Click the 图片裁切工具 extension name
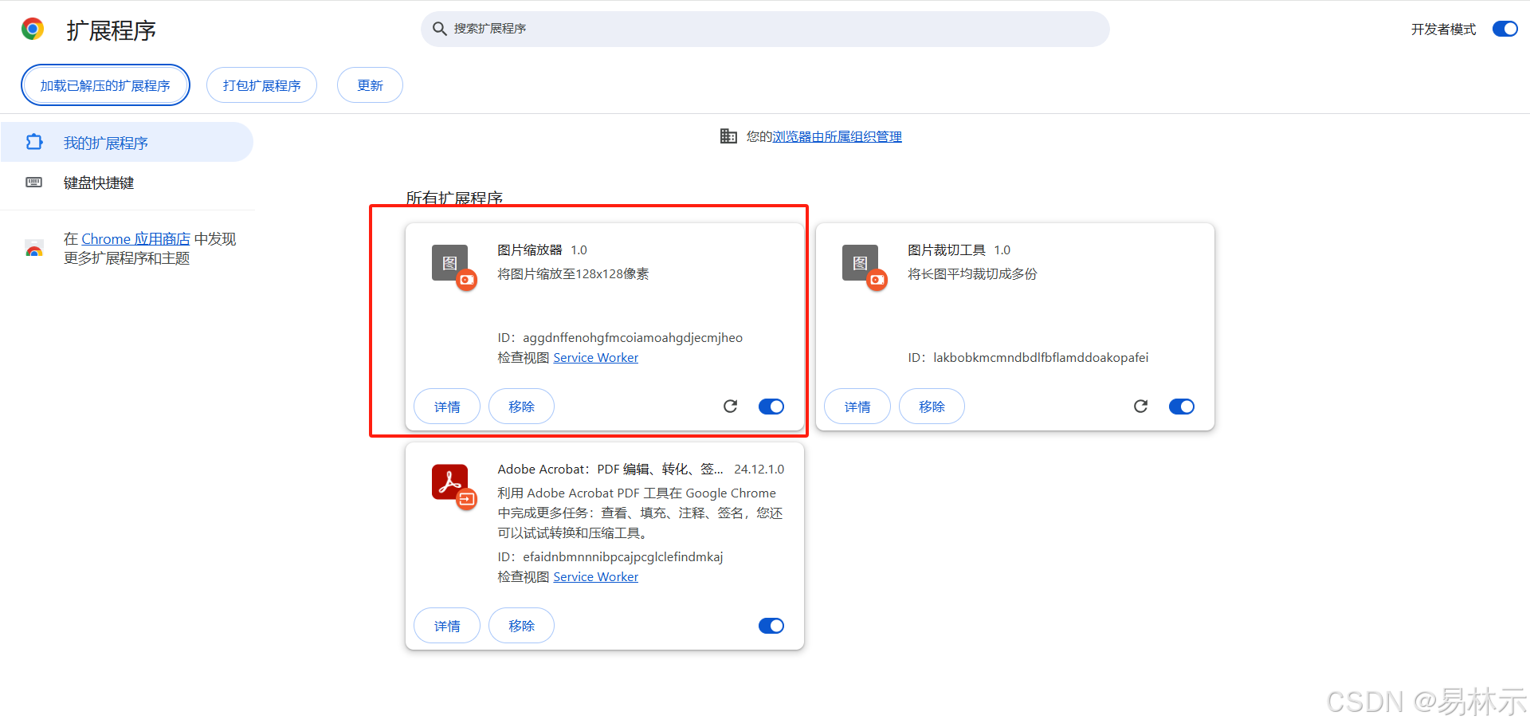 947,250
